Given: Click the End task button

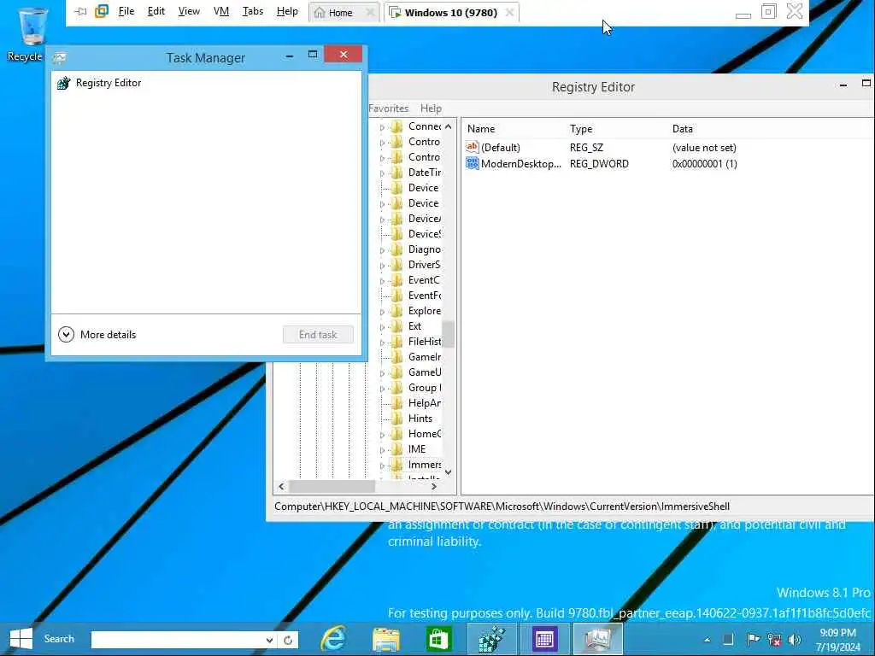Looking at the screenshot, I should click(318, 335).
